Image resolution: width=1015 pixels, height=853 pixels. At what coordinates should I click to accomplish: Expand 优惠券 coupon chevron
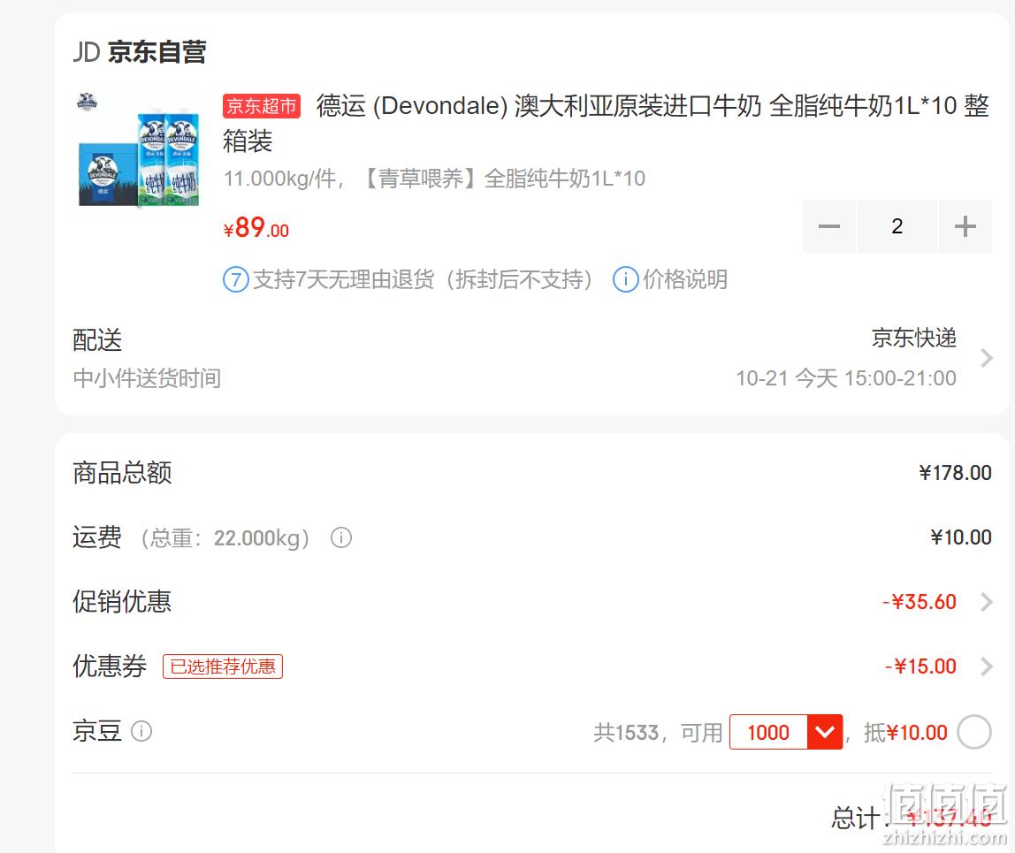click(986, 666)
